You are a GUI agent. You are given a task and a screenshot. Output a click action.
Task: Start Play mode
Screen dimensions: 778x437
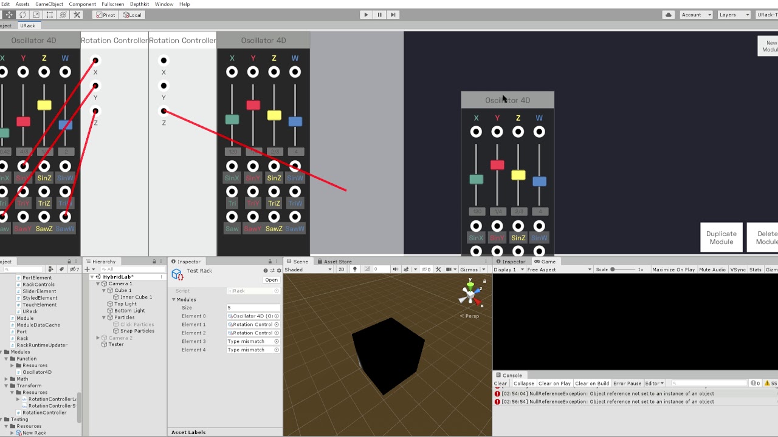coord(365,15)
